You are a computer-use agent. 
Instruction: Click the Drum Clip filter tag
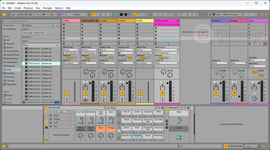pyautogui.click(x=28, y=33)
